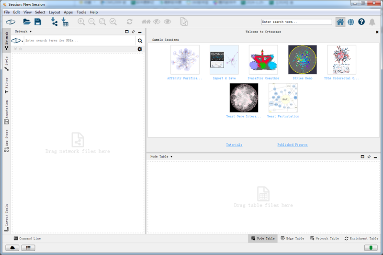
Task: Open the App Store side tab
Action: click(7, 141)
